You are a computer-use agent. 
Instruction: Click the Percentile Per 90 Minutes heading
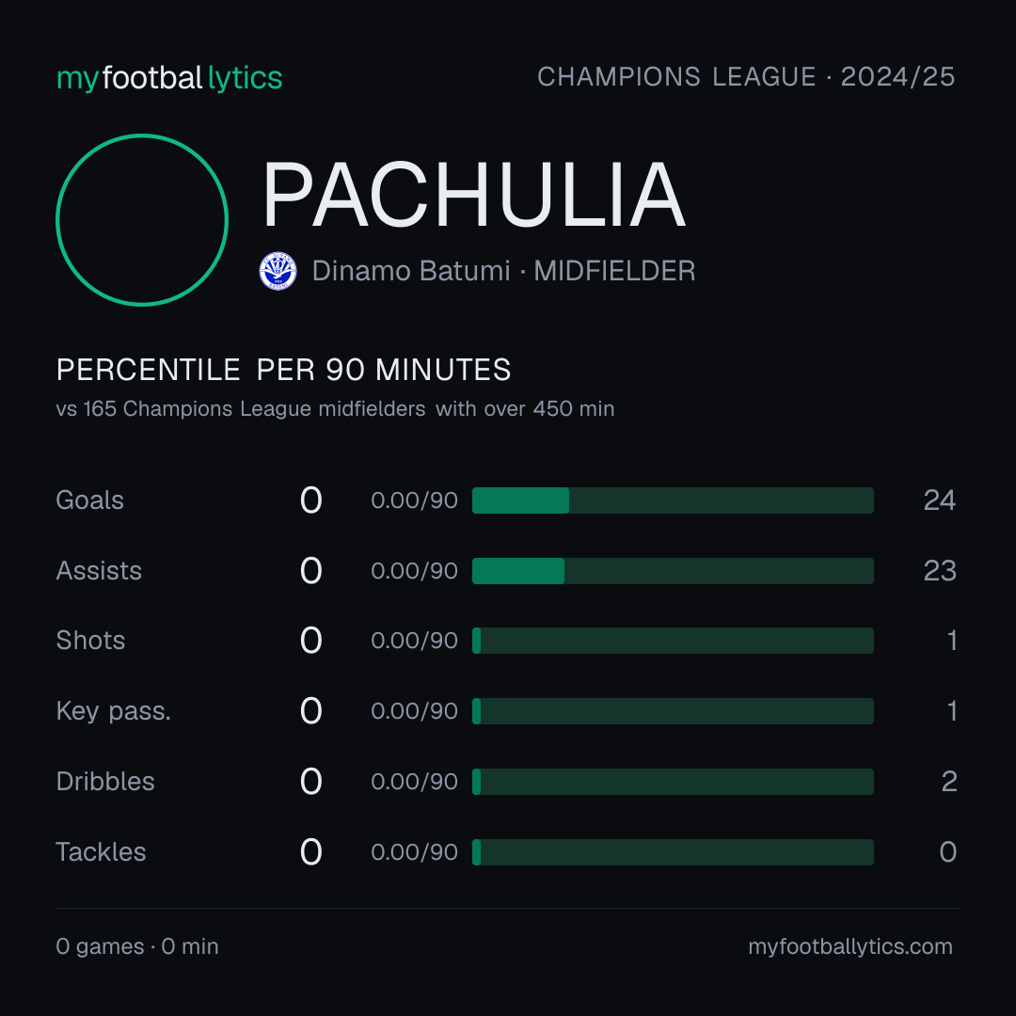coord(283,370)
